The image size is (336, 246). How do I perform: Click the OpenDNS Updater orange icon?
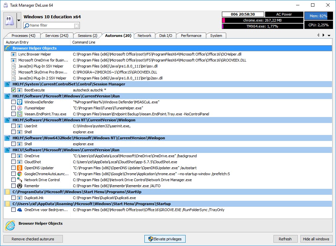coord(20,168)
